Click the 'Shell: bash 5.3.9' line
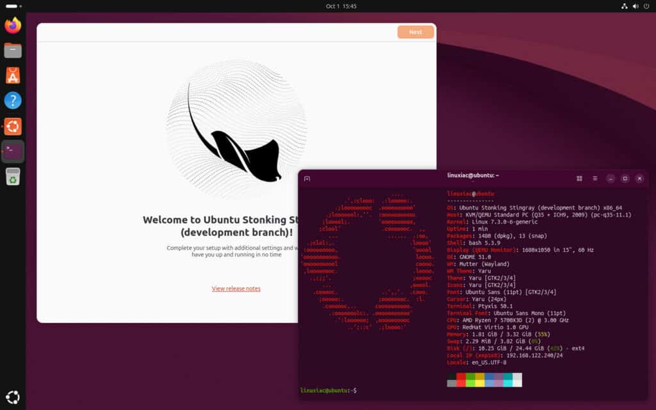This screenshot has height=410, width=656. 473,243
